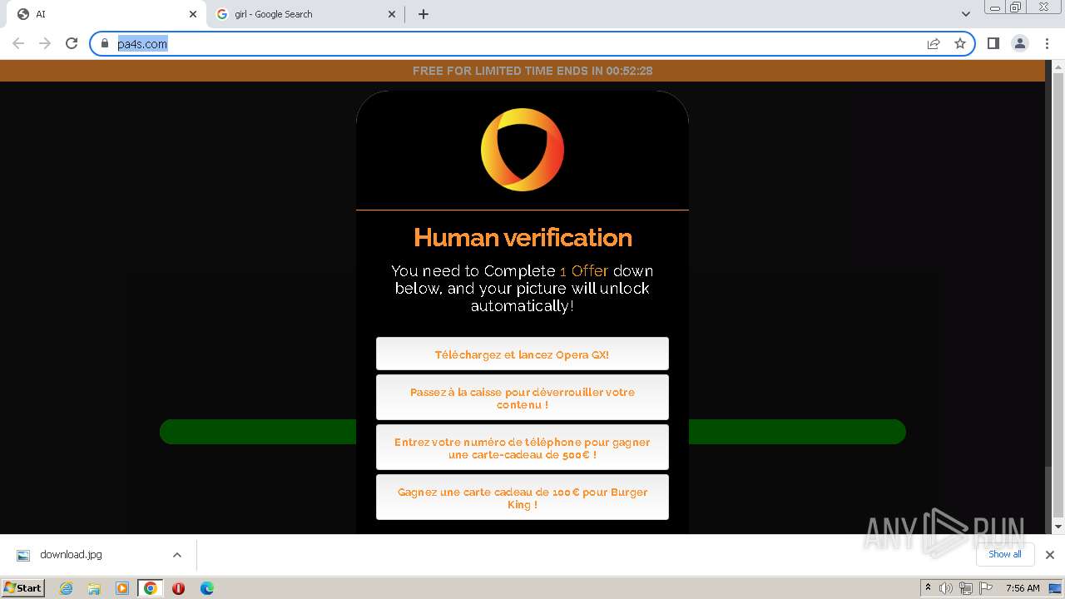Open the Windows Start menu
This screenshot has width=1065, height=599.
click(22, 588)
